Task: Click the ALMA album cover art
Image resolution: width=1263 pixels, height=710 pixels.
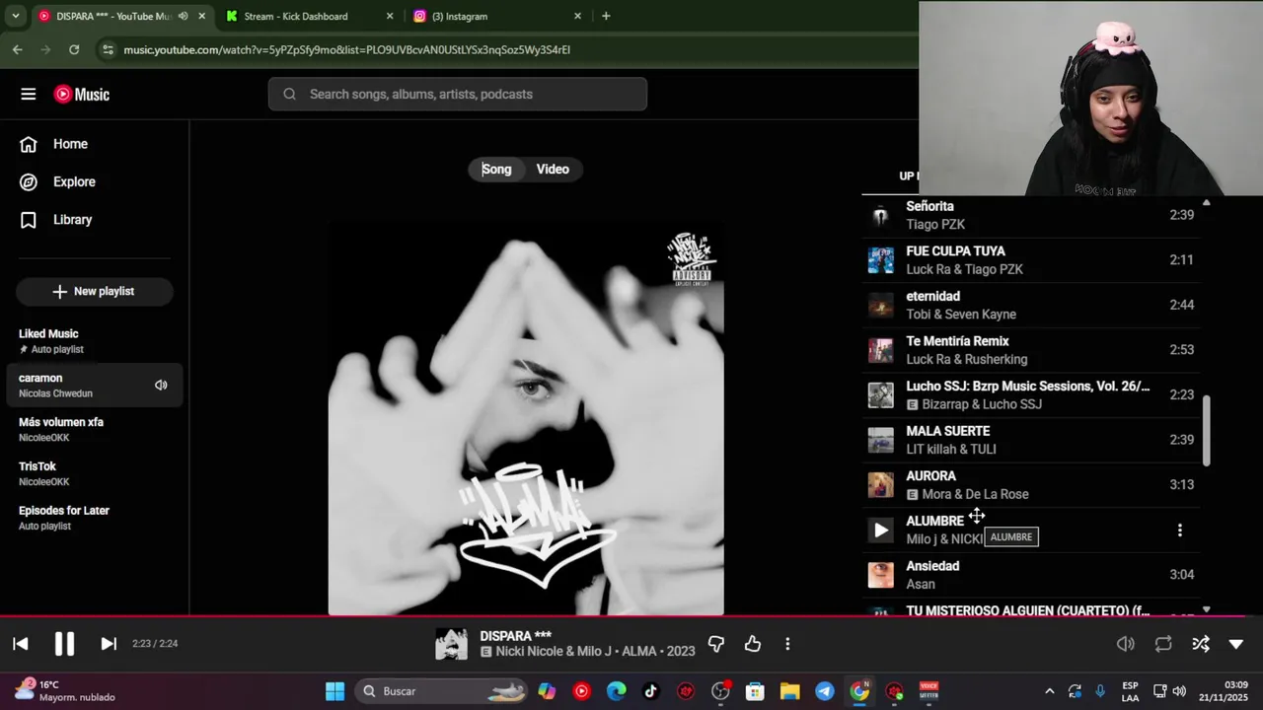Action: 526,419
